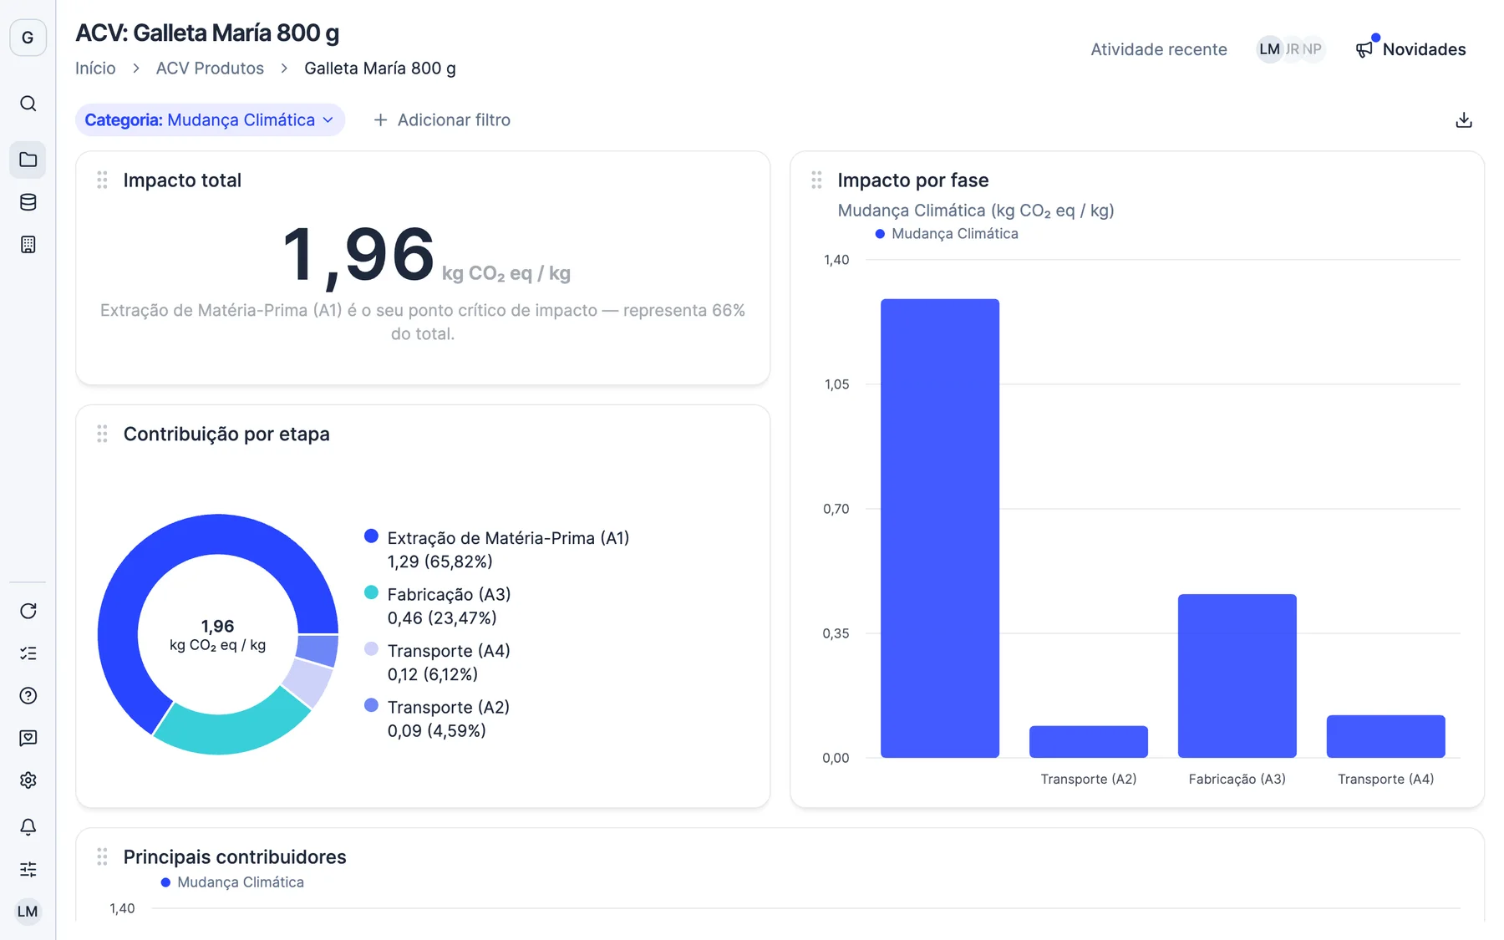Grab the Impacto total drag handle
The height and width of the screenshot is (940, 1504).
coord(102,180)
